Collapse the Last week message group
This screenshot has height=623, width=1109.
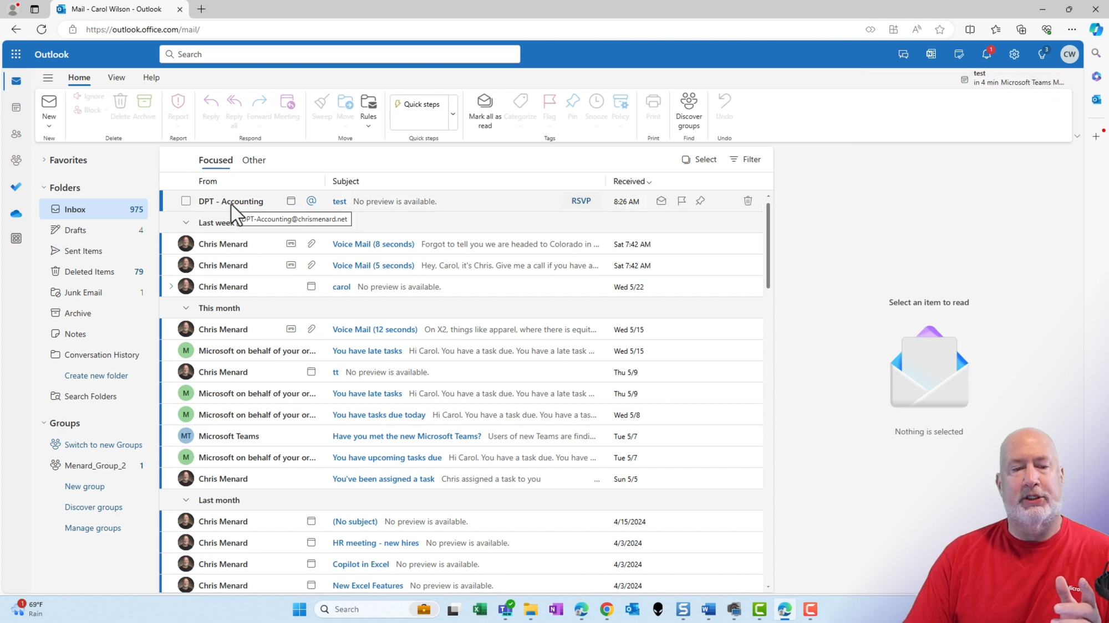coord(186,223)
